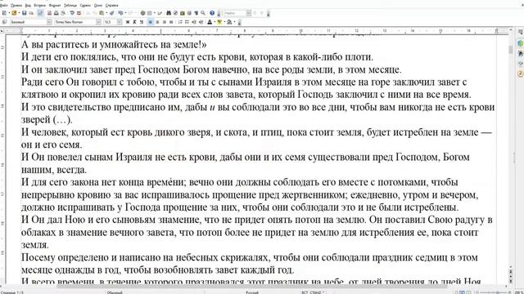Click the Export as PDF icon
The image size is (524, 294).
[x=49, y=13]
